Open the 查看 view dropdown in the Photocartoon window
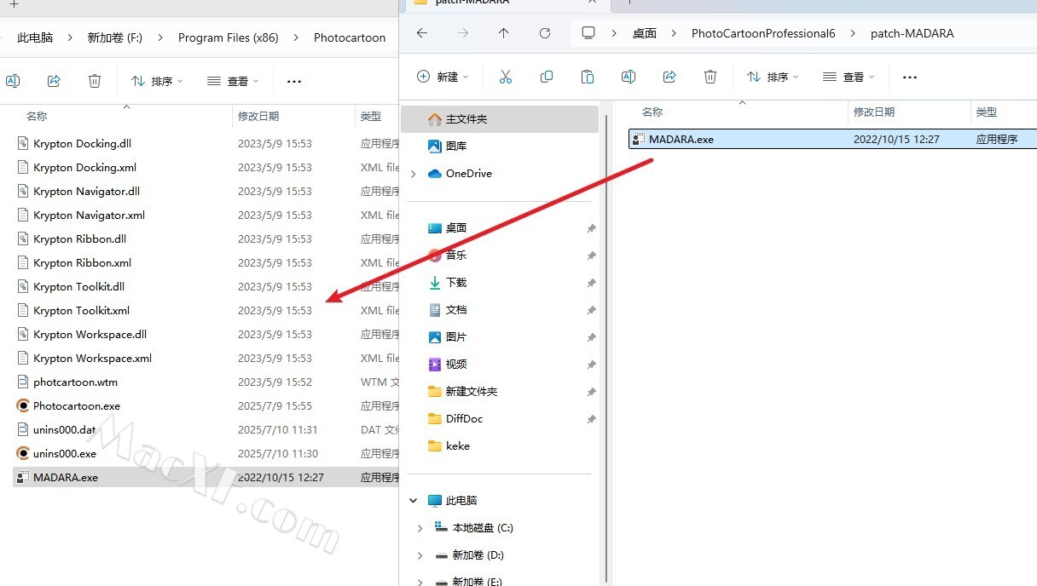This screenshot has width=1037, height=586. pos(233,81)
